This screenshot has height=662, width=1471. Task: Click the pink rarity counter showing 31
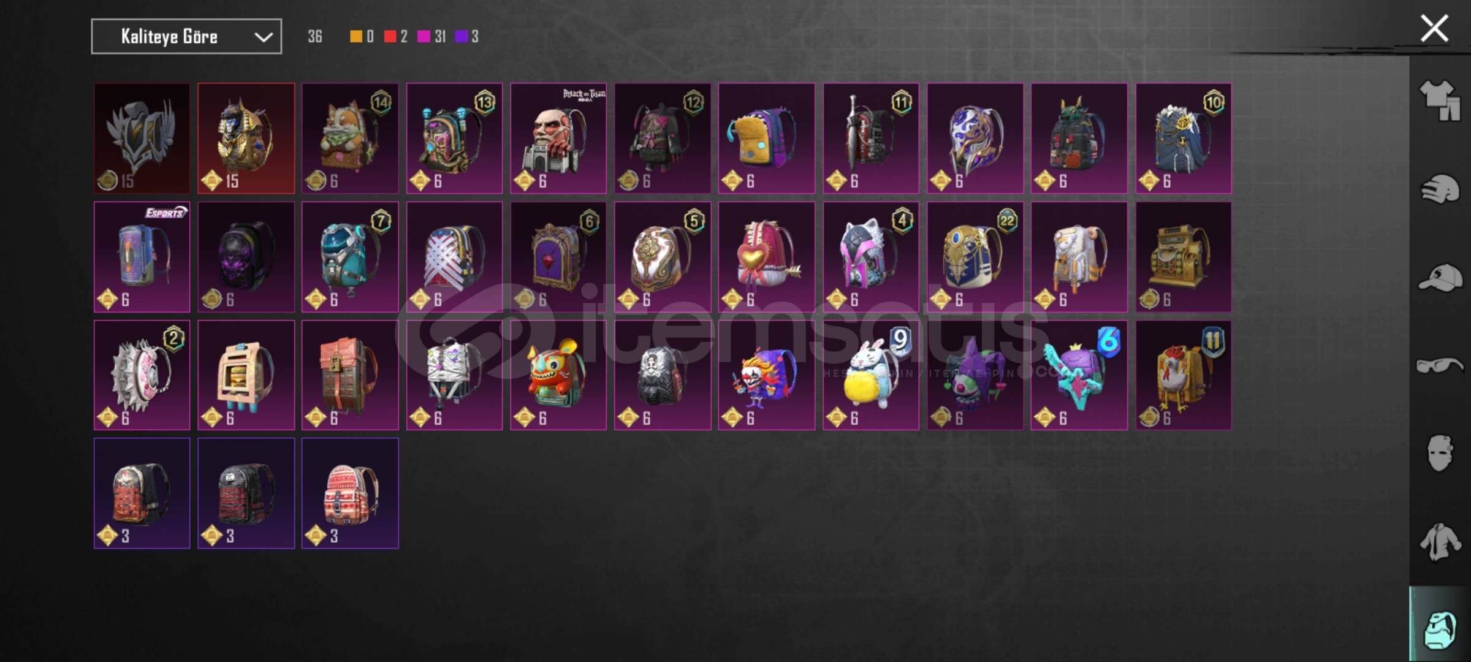click(431, 37)
